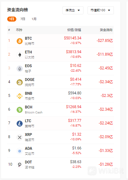This screenshot has height=180, width=128.
Task: Select the Litecoin LTC icon
Action: tap(19, 123)
